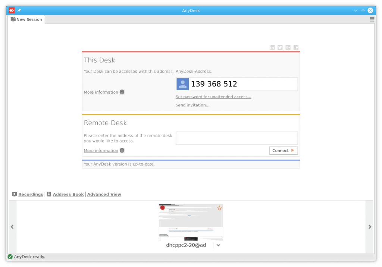Expand the dhcppc2-20@ad session dropdown
This screenshot has width=382, height=267.
[218, 245]
